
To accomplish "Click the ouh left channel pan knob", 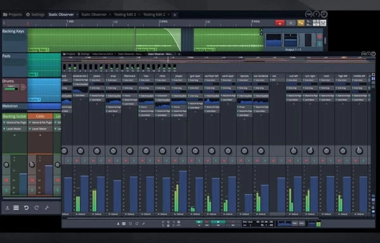I will click(x=293, y=151).
